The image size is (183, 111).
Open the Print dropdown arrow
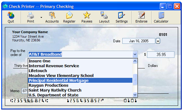pyautogui.click(x=41, y=17)
